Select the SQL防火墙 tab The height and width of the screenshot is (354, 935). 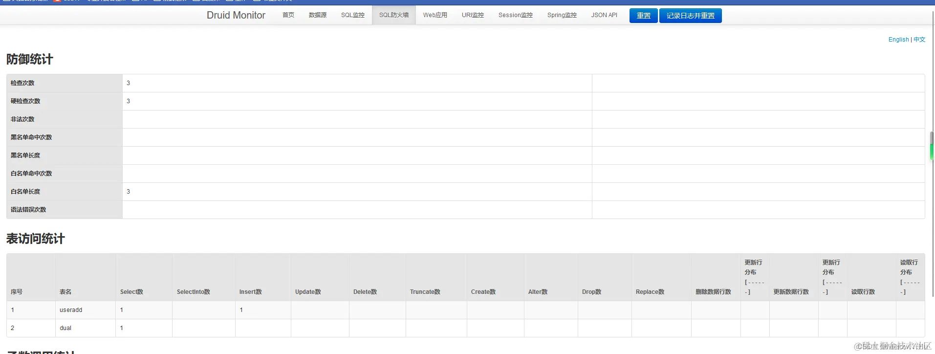[x=394, y=15]
